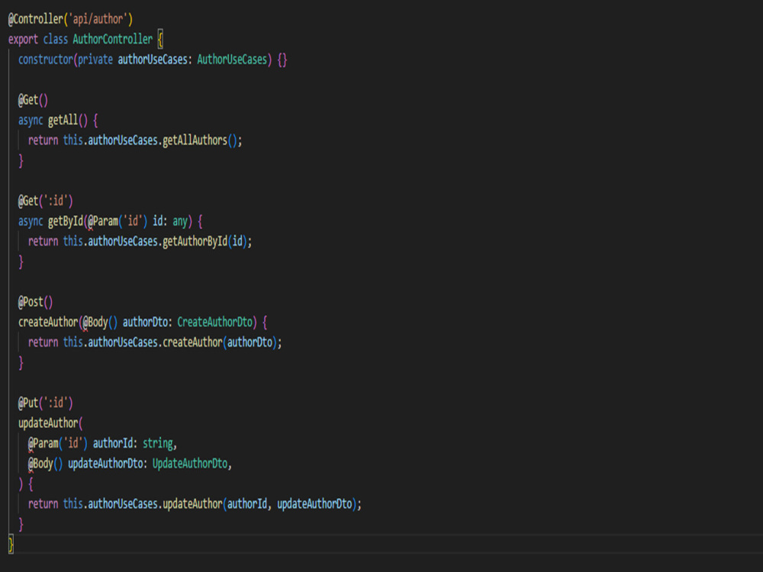Viewport: 763px width, 572px height.
Task: Click the @Get(':id') decorator
Action: tap(45, 201)
